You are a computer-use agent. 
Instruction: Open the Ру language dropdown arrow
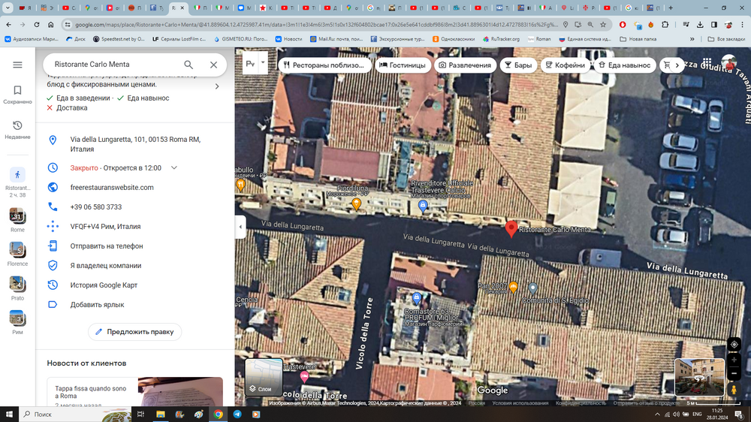(262, 63)
